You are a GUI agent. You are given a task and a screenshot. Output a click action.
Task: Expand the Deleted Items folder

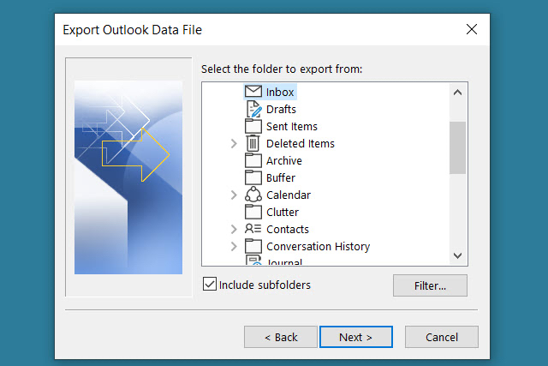234,144
